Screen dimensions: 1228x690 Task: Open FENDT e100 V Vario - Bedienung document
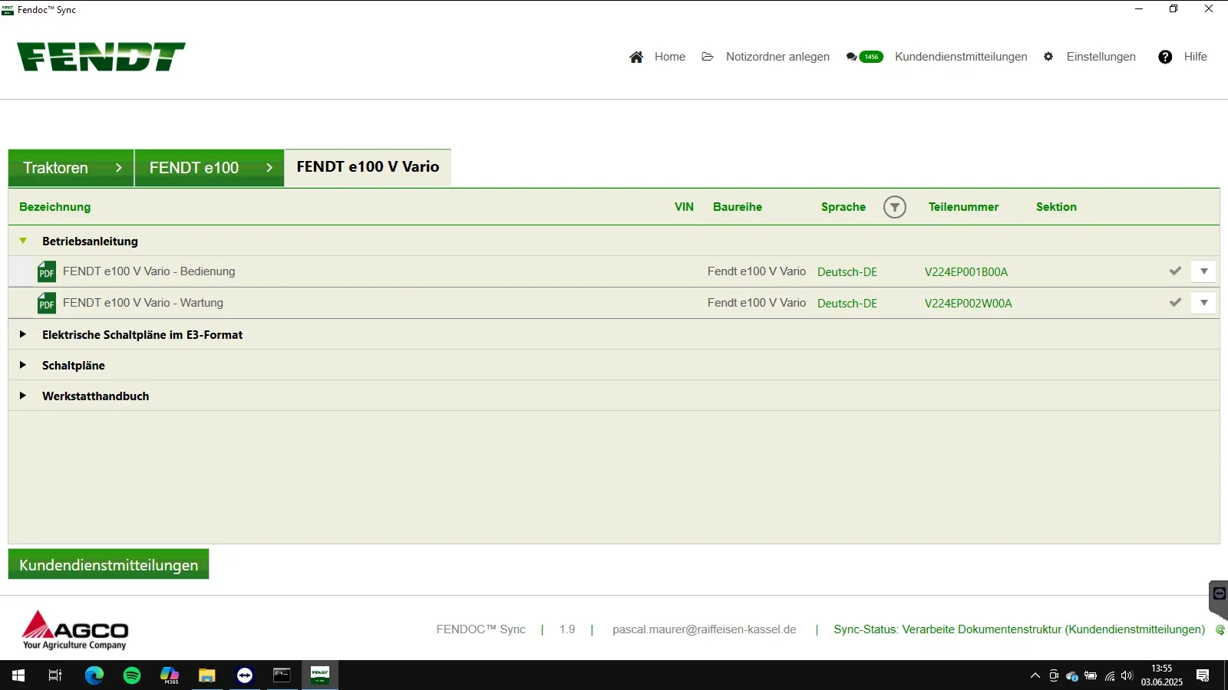pos(149,271)
